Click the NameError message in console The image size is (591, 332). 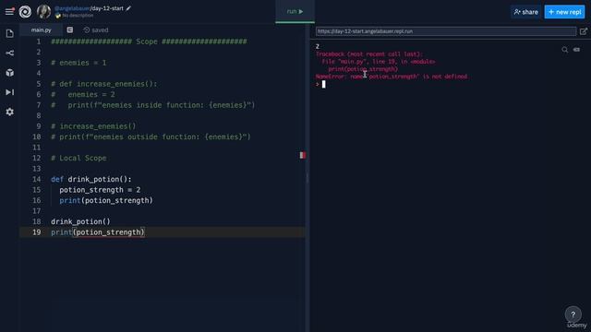point(392,77)
